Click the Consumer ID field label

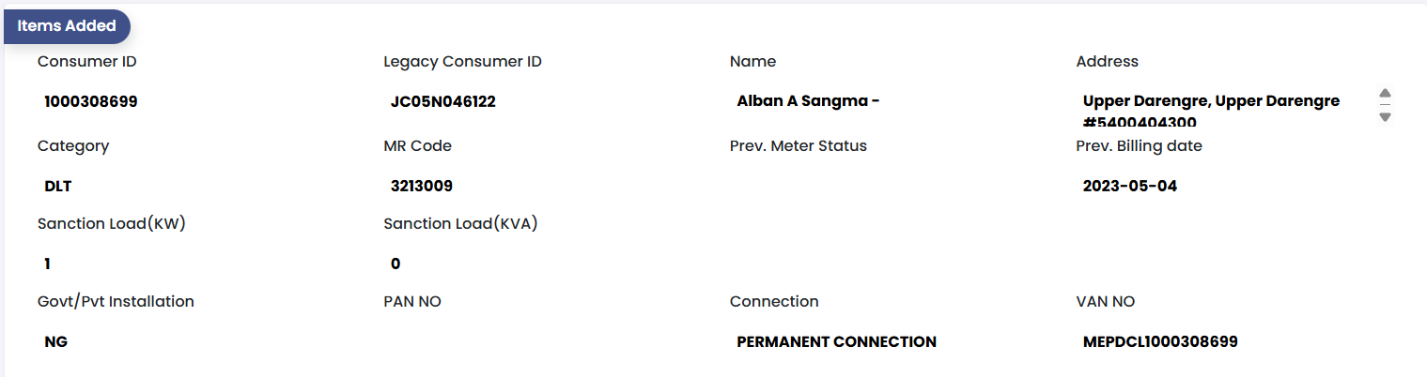pos(87,62)
